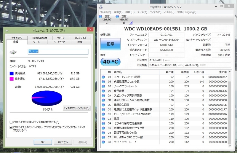Toggle compress this drive checkbox

[x=11, y=122]
